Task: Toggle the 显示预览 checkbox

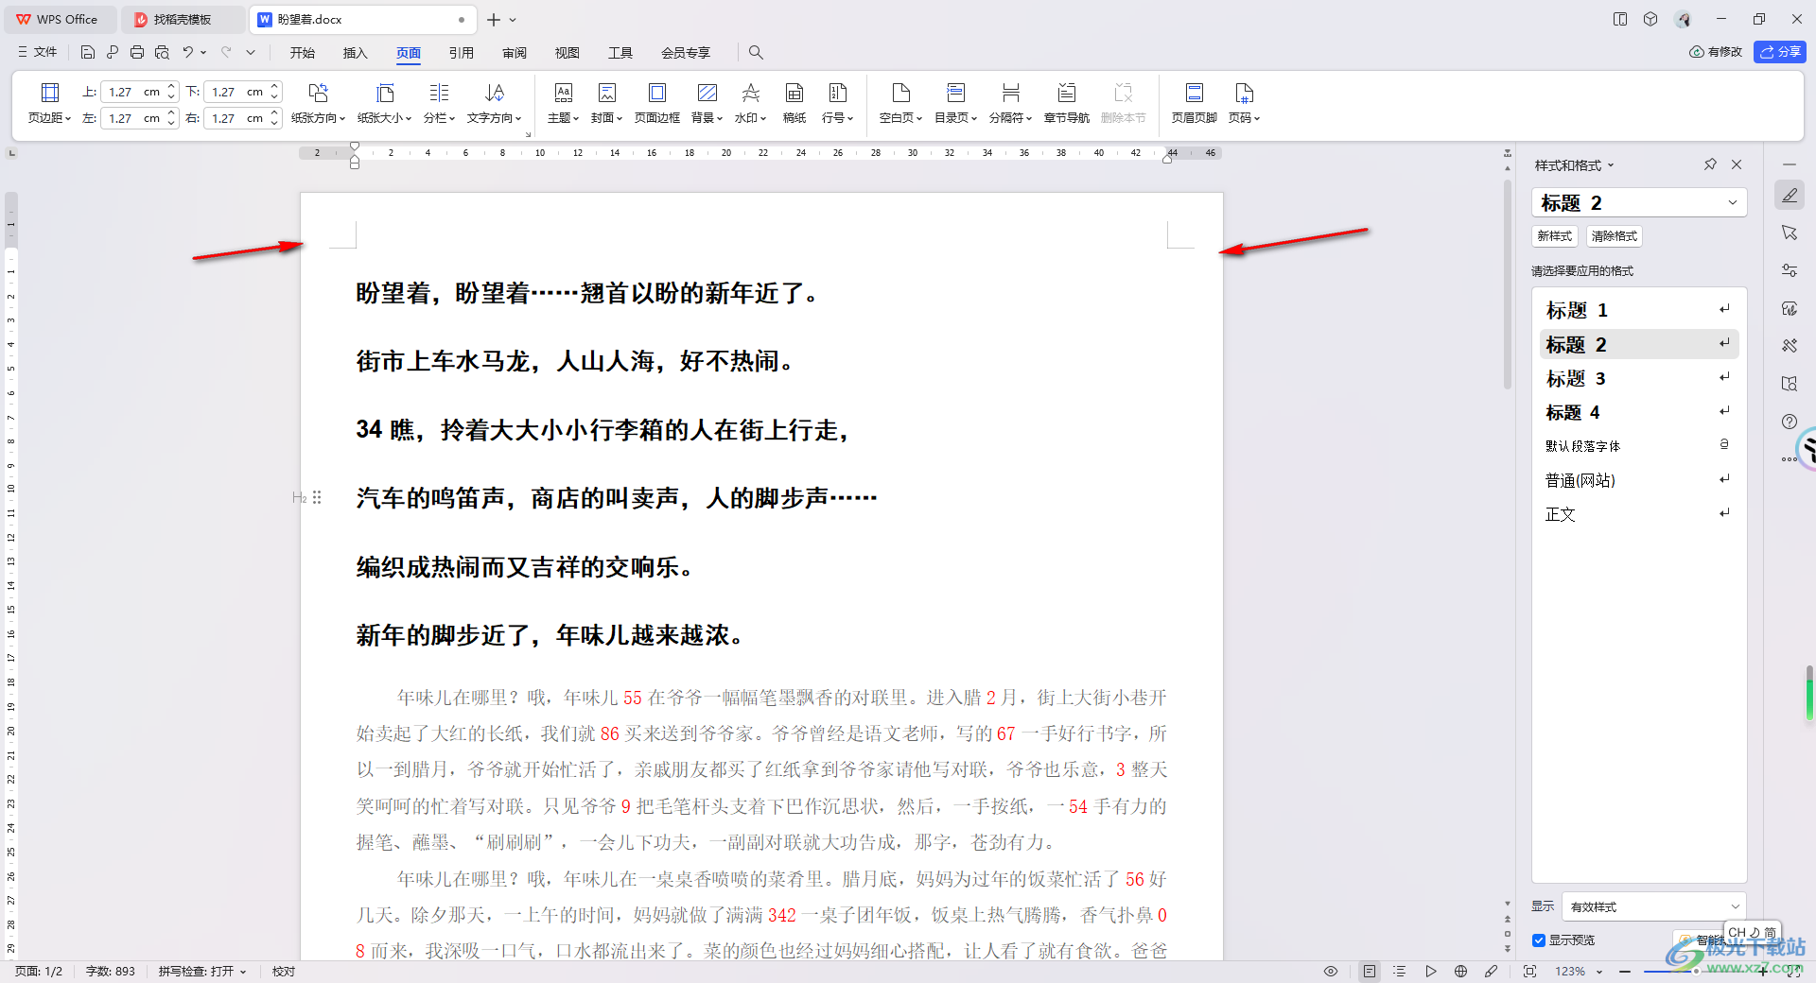Action: [x=1539, y=940]
